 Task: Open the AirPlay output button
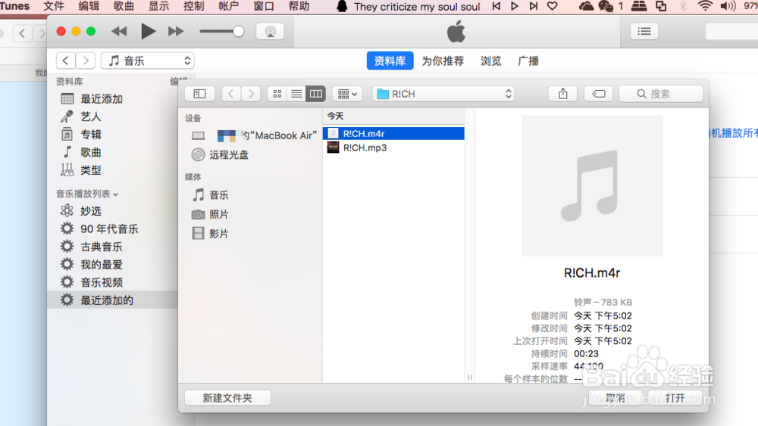point(270,32)
